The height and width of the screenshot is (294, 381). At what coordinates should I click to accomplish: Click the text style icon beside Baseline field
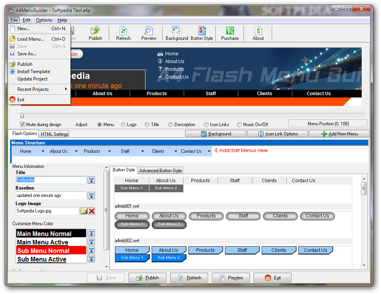tap(91, 196)
